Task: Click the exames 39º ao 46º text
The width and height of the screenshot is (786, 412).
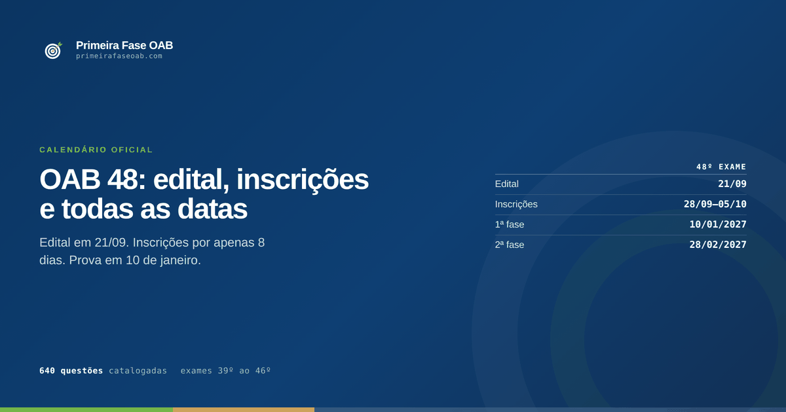Action: click(225, 371)
